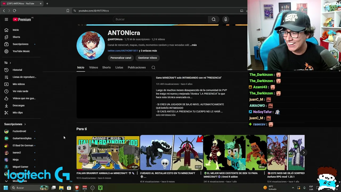
Task: Click Personalizar canal button
Action: coord(121,58)
